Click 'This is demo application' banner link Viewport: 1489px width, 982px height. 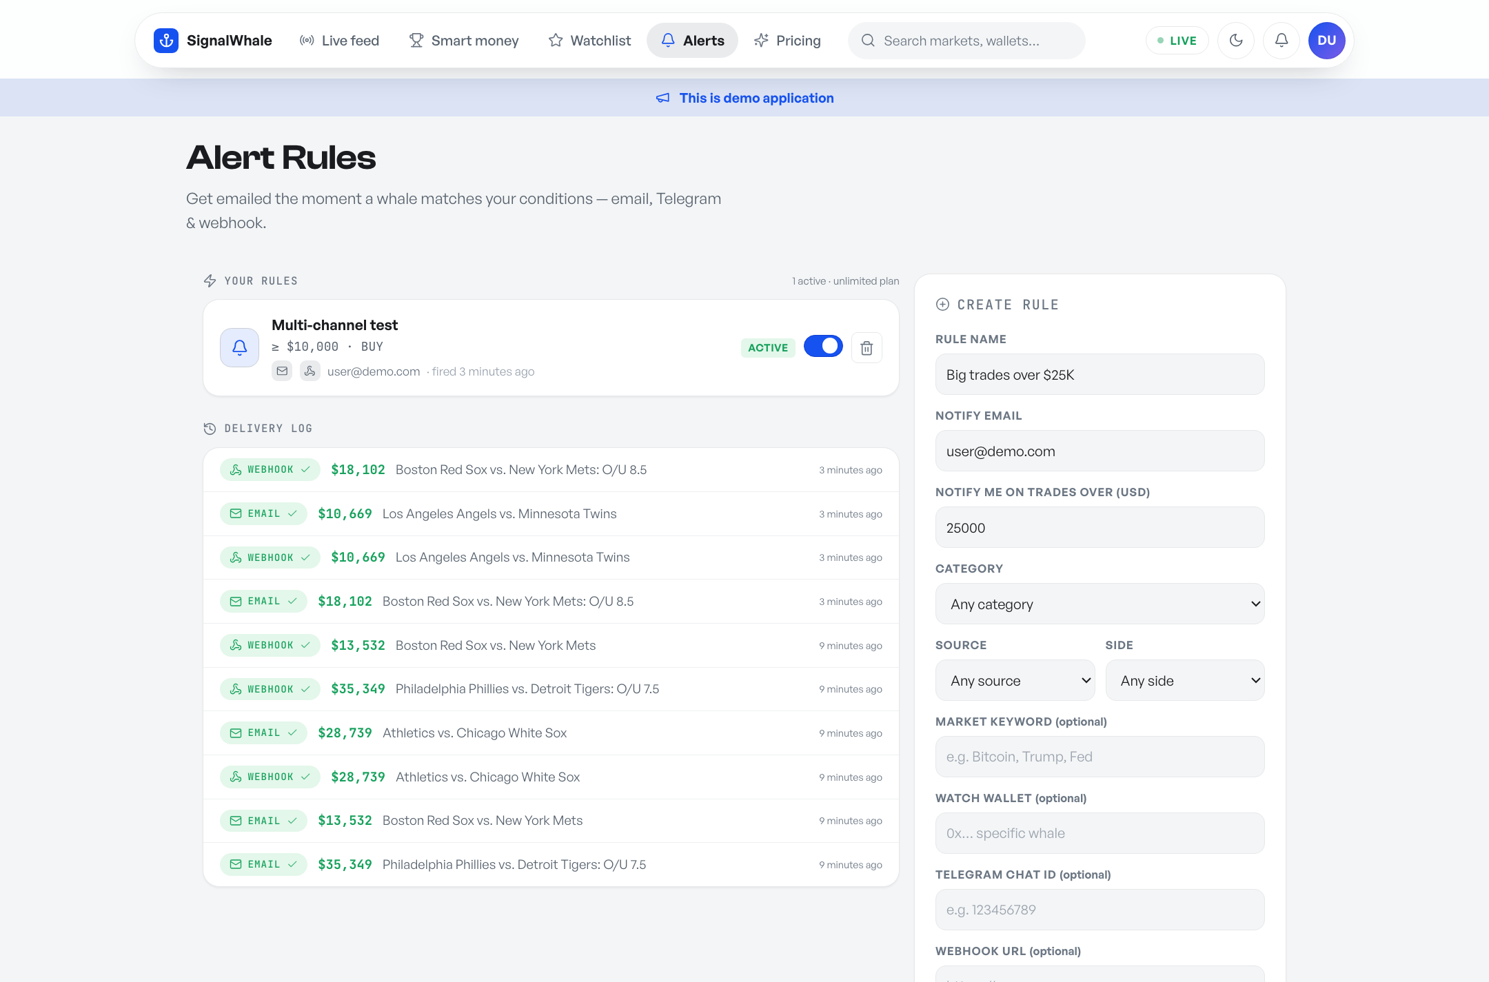coord(756,98)
